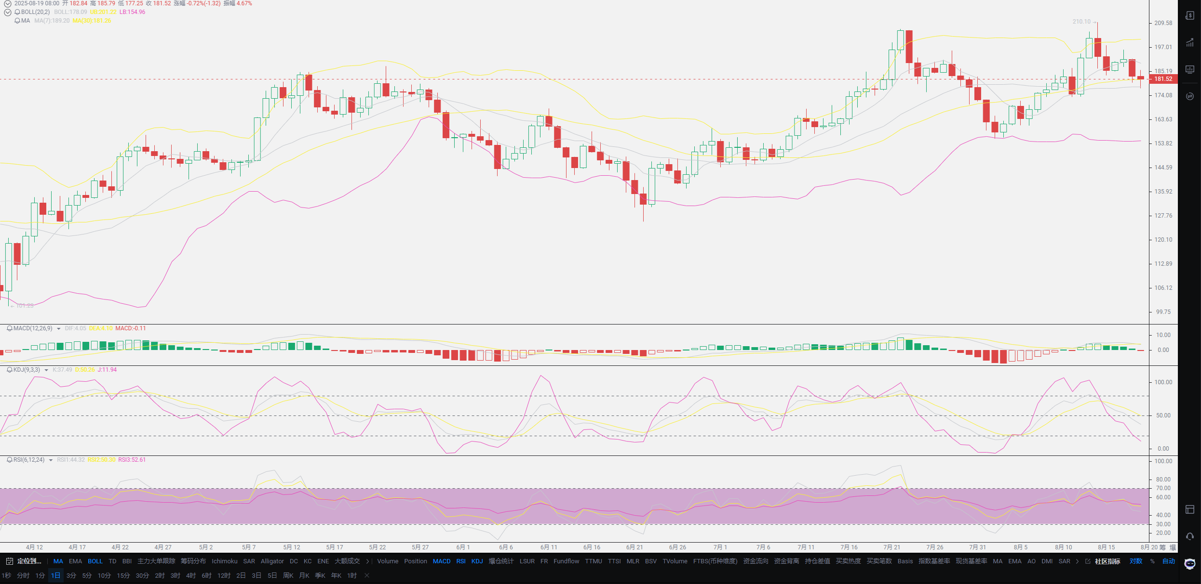The image size is (1201, 584).
Task: Click the 定位到... locate button
Action: coord(29,561)
